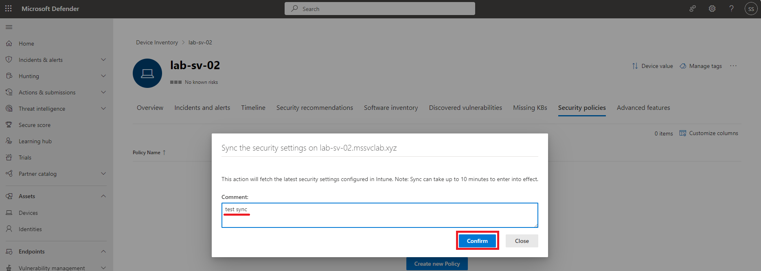Collapse the Endpoints section chevron
Viewport: 761px width, 271px height.
(x=103, y=251)
